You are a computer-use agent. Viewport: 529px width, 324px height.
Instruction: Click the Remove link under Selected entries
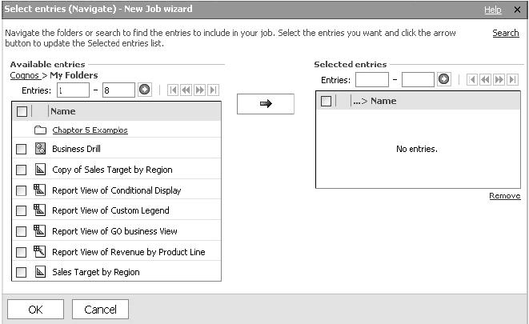505,195
